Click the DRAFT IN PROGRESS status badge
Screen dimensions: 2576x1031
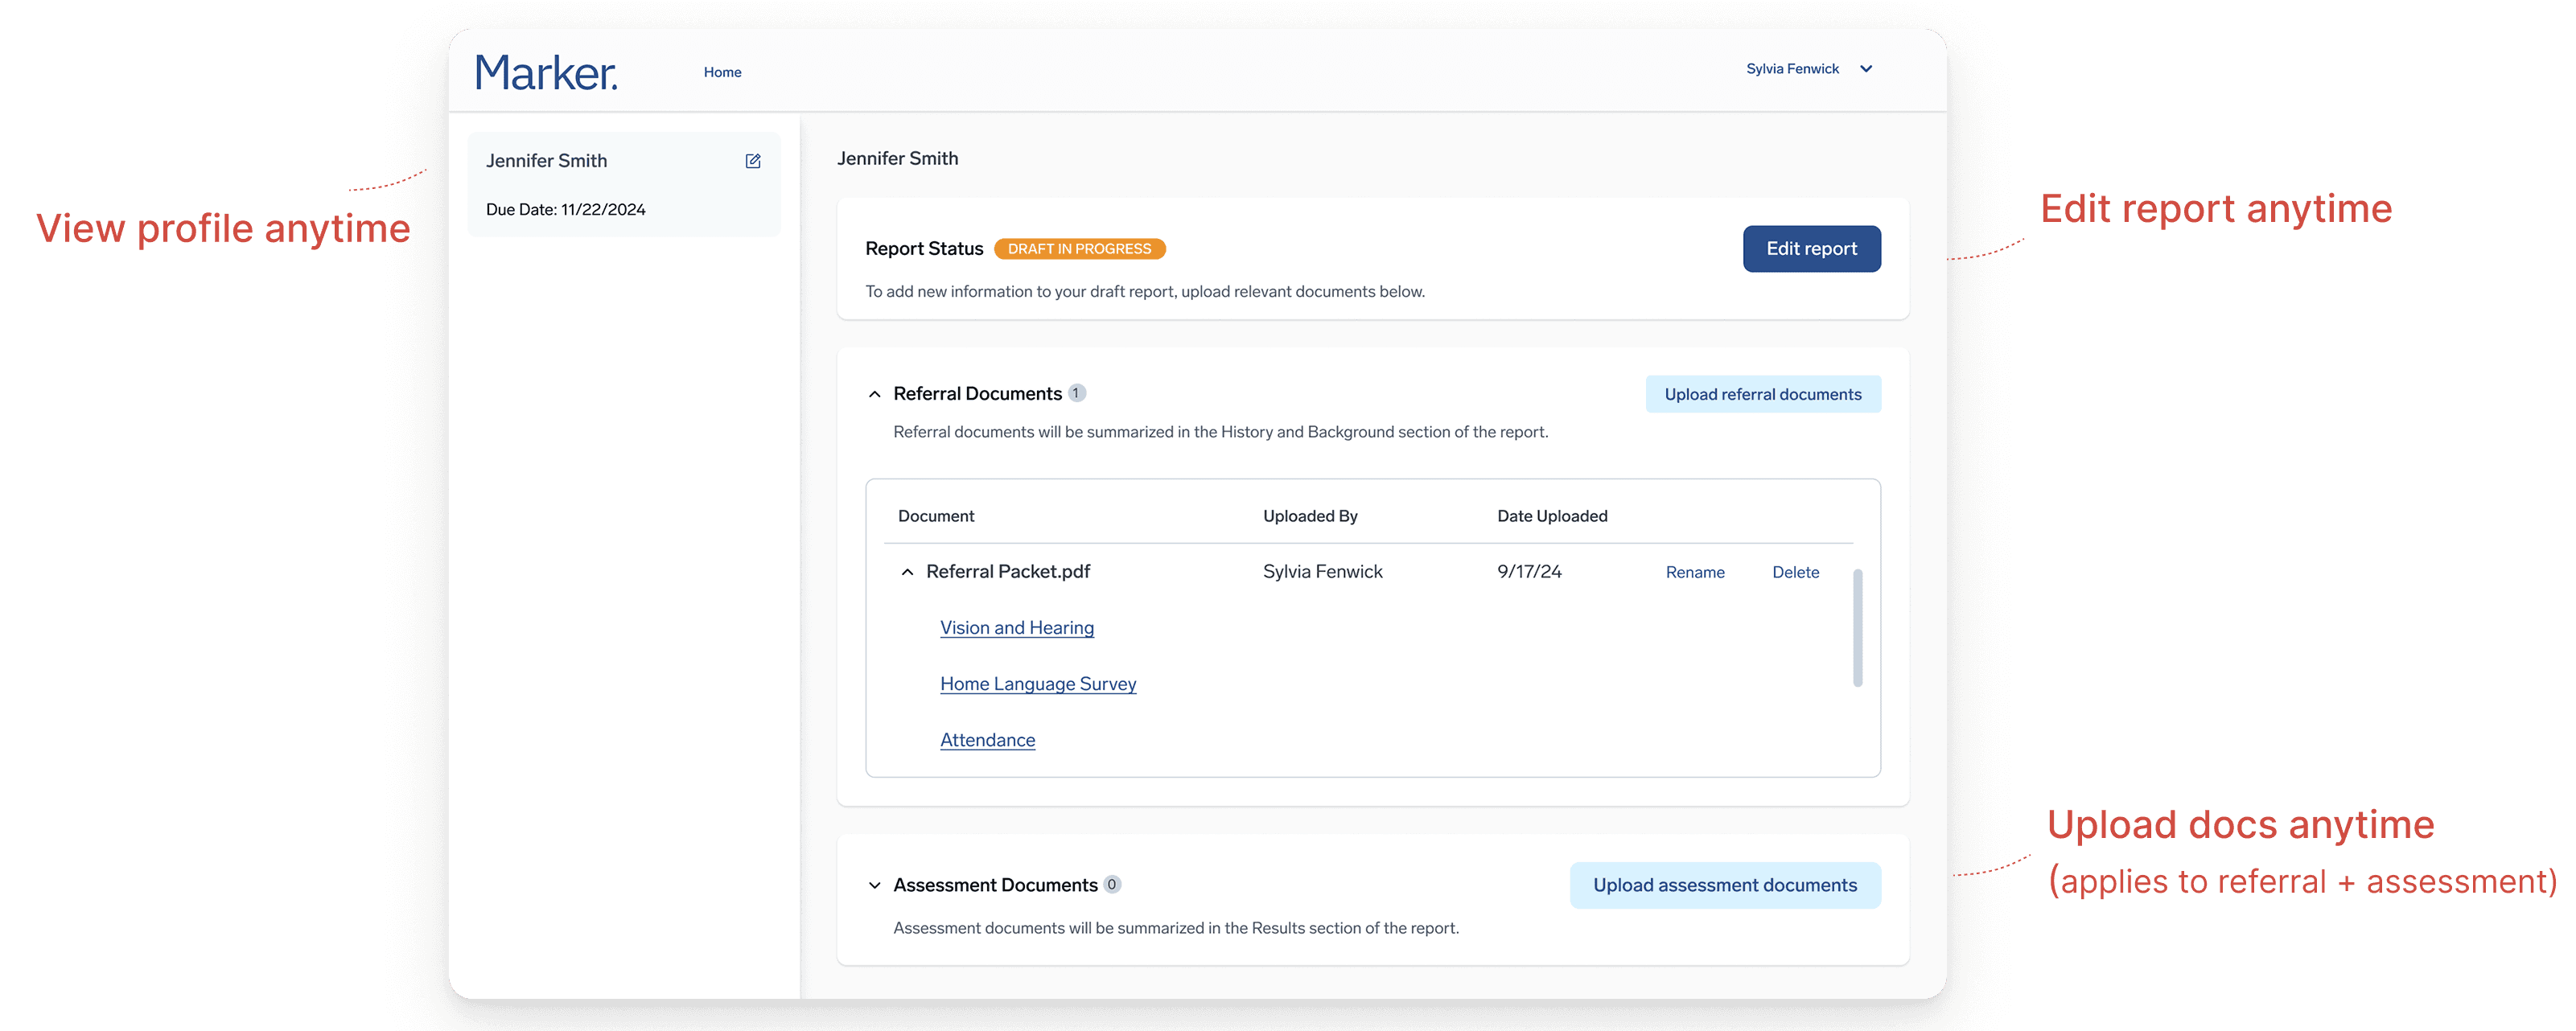click(1079, 249)
